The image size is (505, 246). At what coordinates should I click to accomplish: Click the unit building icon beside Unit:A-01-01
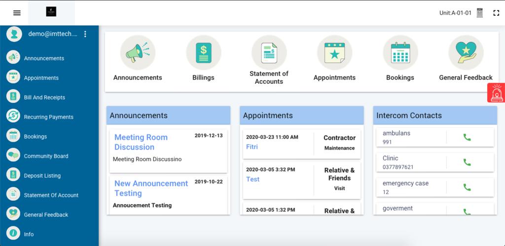[x=479, y=13]
